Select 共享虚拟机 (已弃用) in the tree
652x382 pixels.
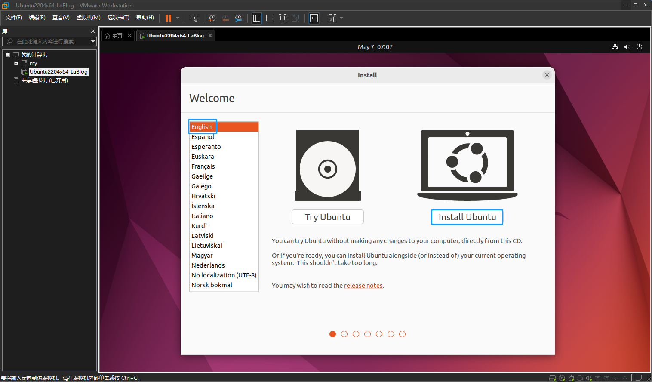pos(45,80)
